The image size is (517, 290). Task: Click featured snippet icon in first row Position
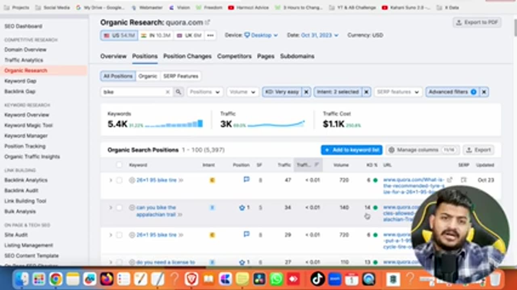point(246,179)
